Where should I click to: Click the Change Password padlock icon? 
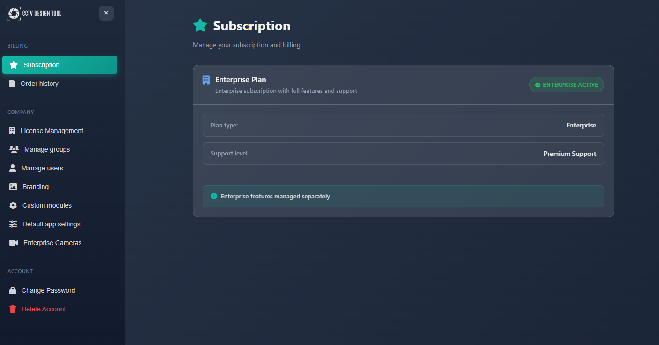13,290
